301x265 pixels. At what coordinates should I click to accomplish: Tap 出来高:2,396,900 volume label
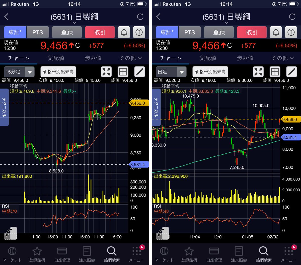(171, 176)
